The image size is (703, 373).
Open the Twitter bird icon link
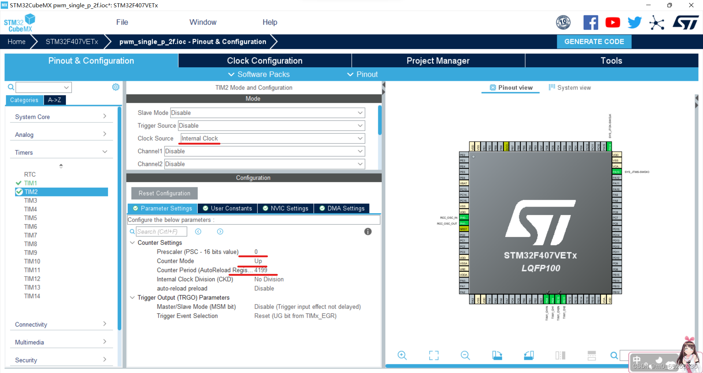(x=635, y=23)
